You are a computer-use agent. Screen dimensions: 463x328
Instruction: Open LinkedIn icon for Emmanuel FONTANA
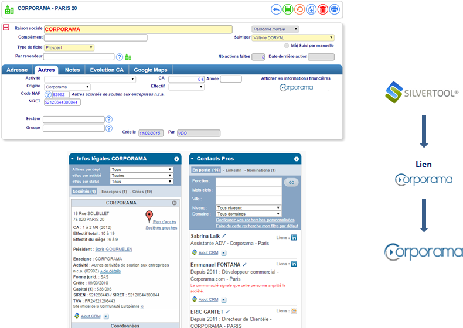(294, 264)
